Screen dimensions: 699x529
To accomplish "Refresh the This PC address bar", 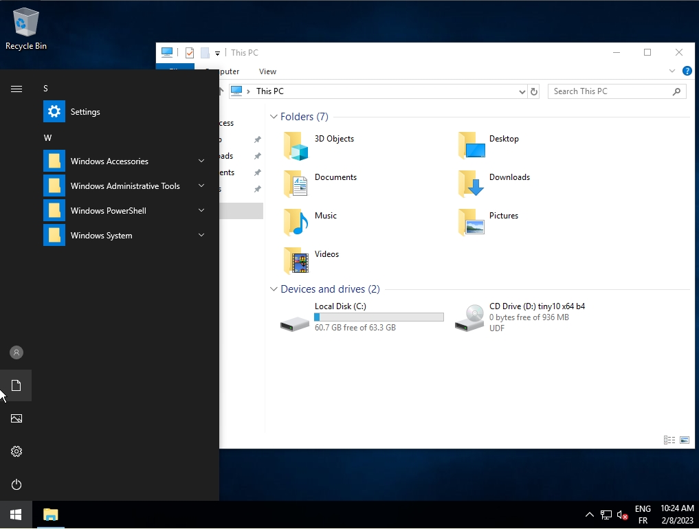I will tap(533, 91).
